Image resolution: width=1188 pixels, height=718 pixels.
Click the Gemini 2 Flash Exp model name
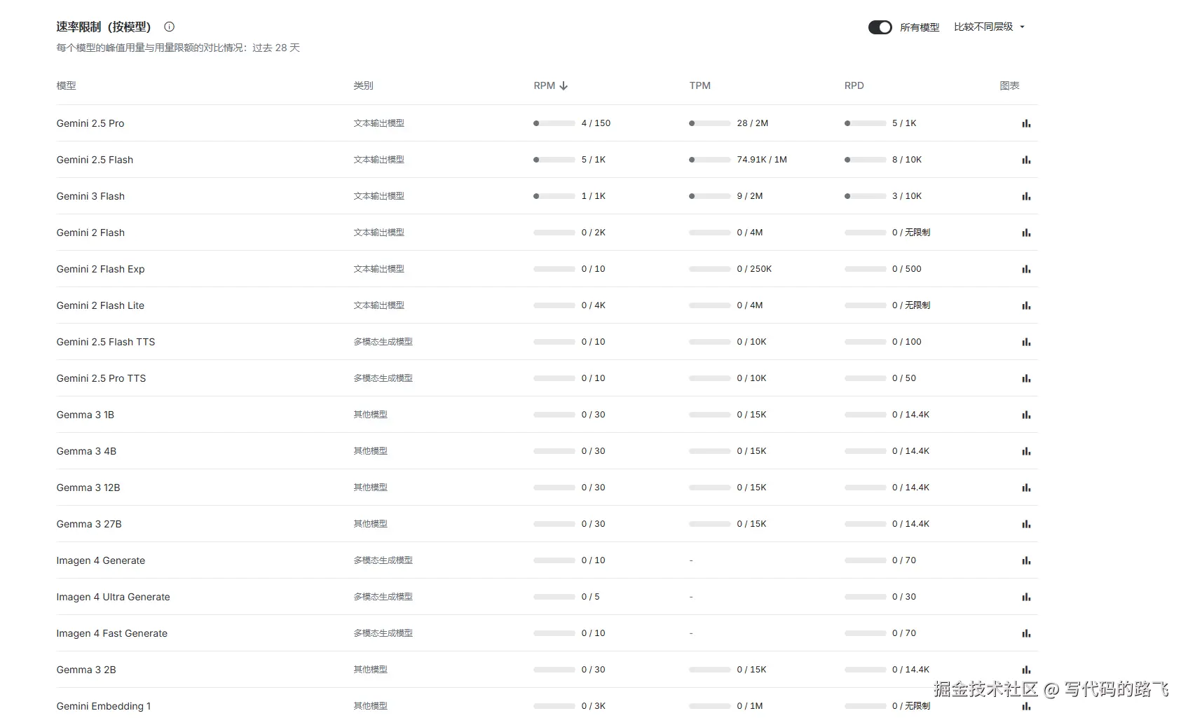100,269
